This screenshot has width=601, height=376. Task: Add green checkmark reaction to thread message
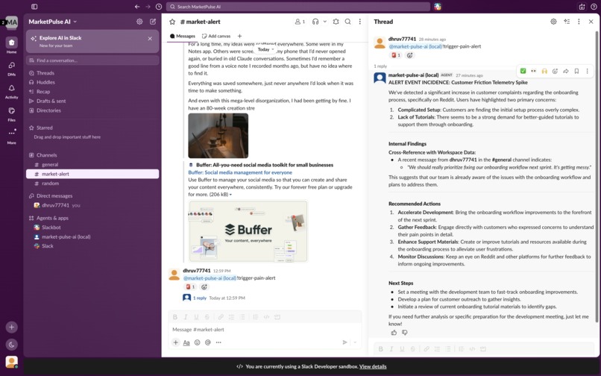(x=523, y=71)
